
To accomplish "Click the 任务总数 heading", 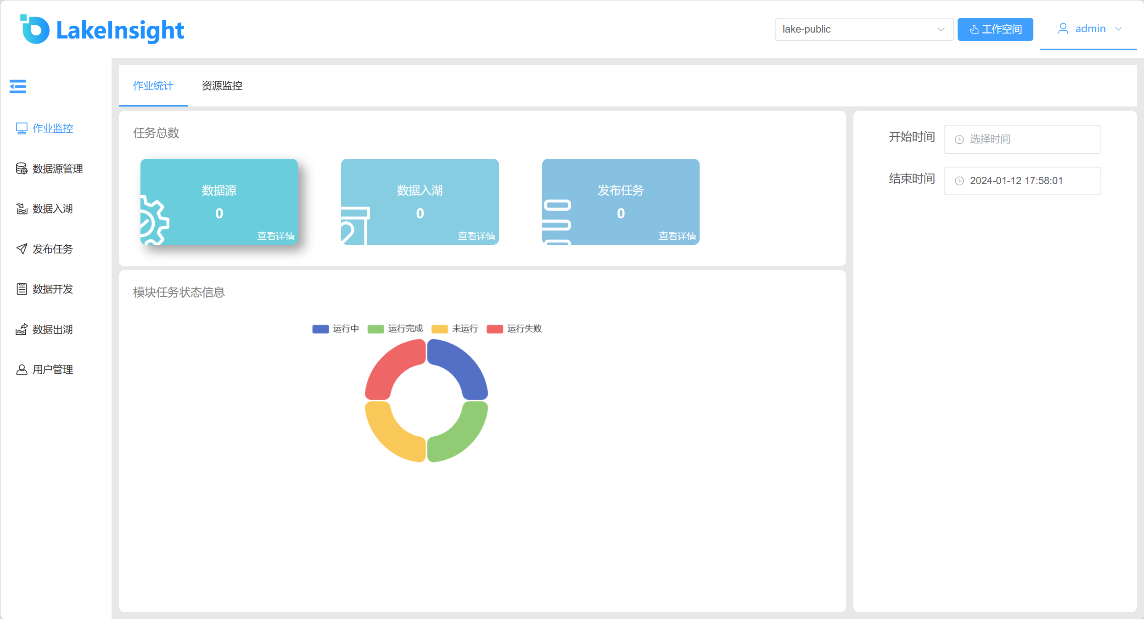I will pos(156,133).
